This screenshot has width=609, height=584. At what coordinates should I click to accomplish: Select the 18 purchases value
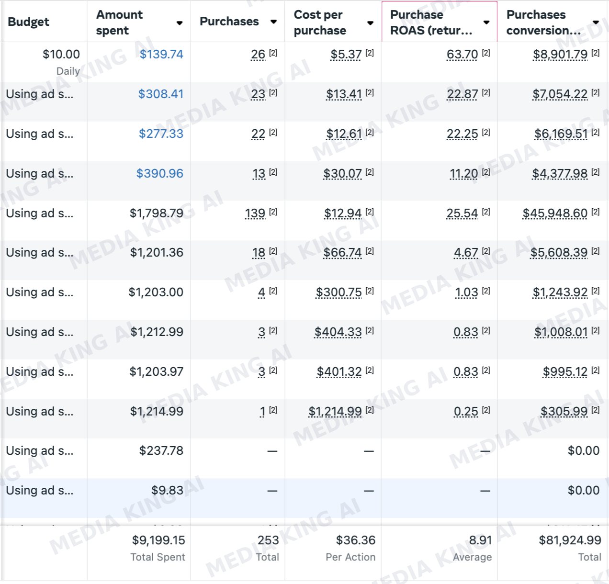[259, 253]
